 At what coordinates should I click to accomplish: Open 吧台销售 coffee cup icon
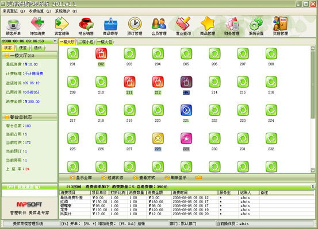coord(86,24)
